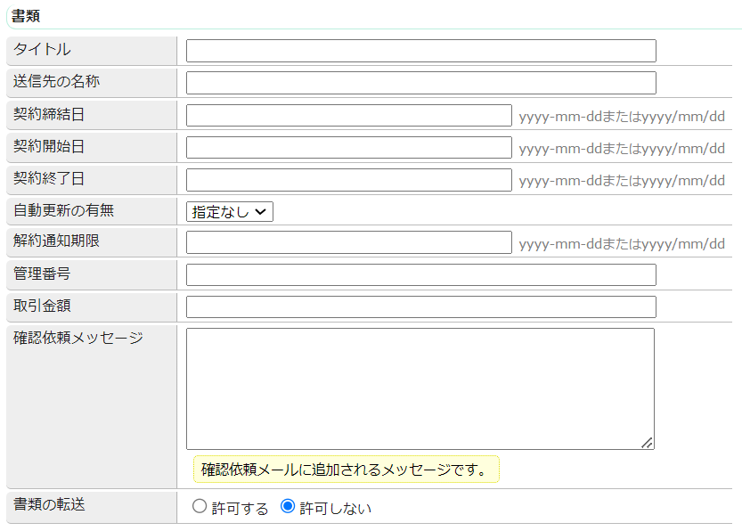Select the 契約終了日 date field

point(347,179)
